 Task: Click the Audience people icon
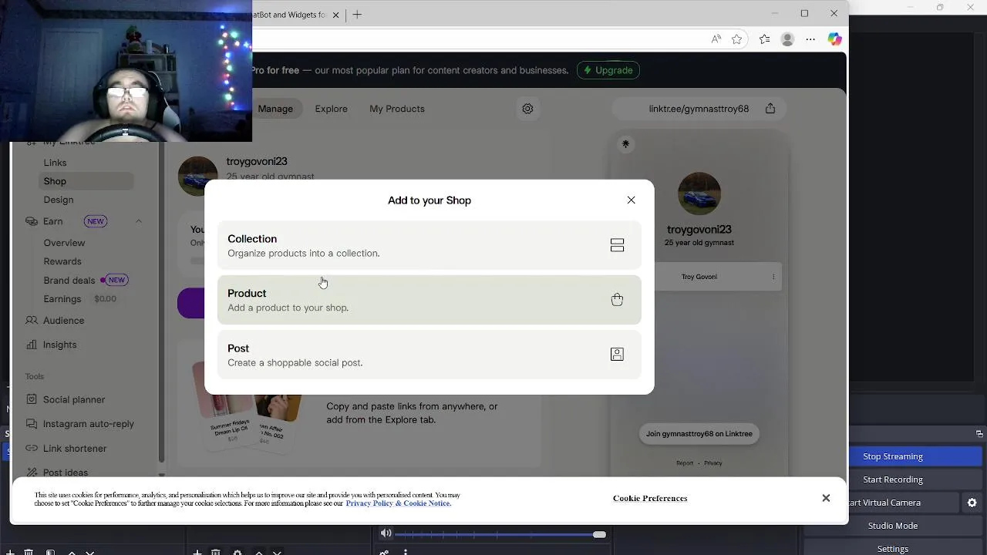tap(32, 320)
